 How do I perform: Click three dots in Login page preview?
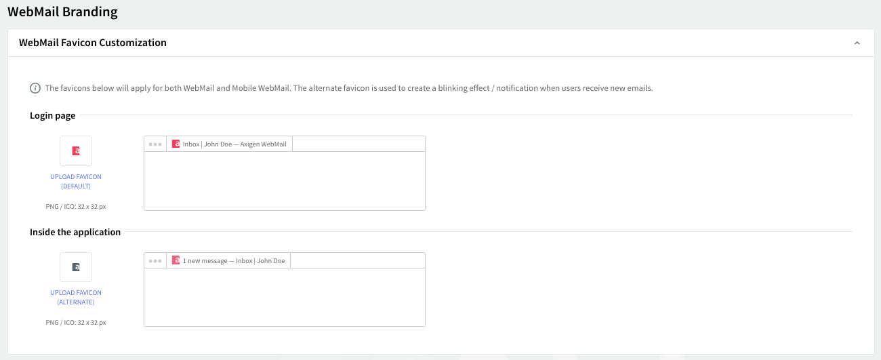(155, 144)
